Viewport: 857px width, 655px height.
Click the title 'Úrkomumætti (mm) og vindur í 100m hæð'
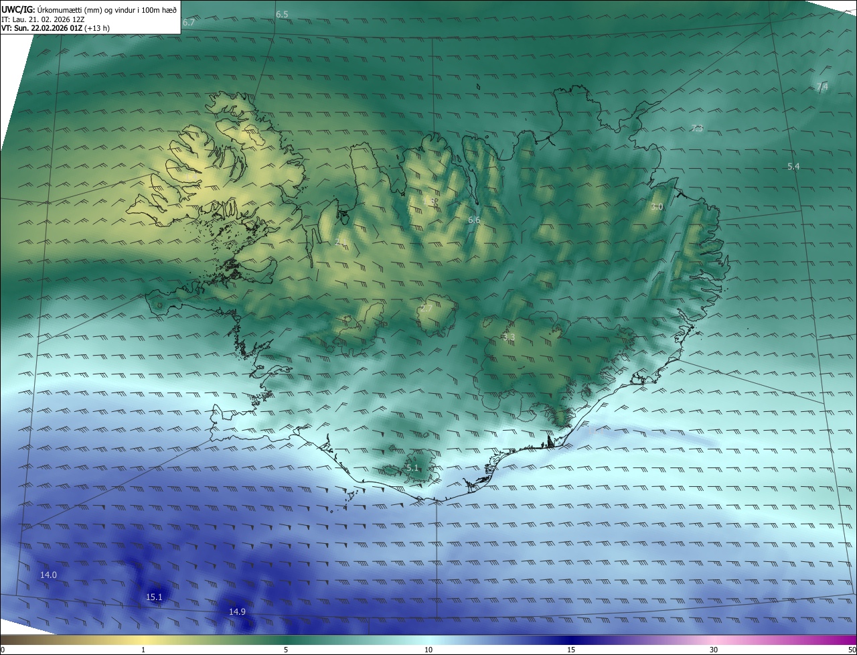click(x=107, y=10)
